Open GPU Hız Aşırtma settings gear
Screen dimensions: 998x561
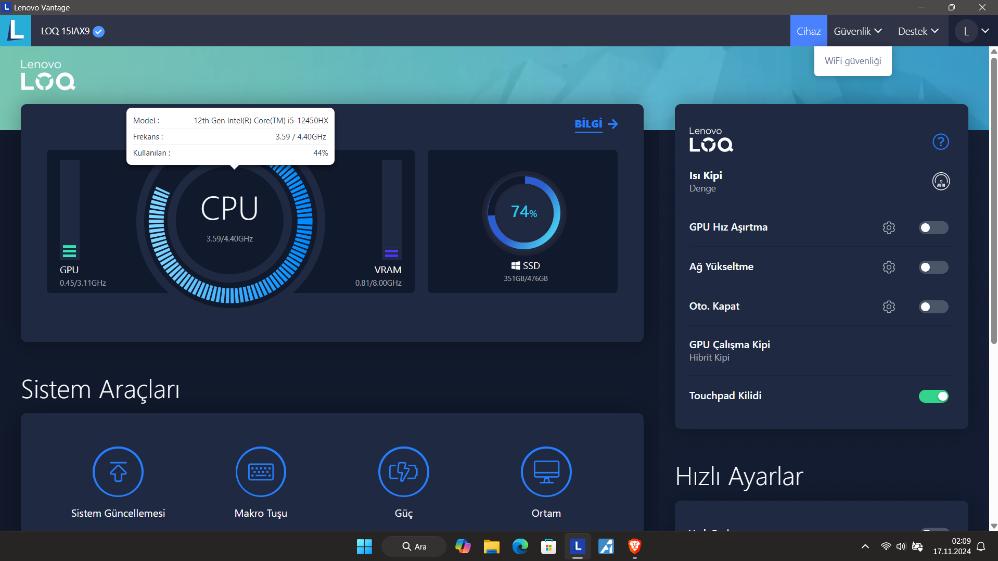(889, 227)
